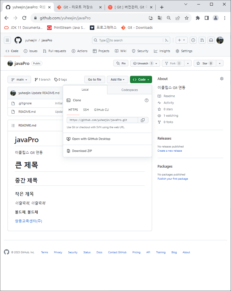Viewport: 231px width, 291px height.
Task: Open the Security tab
Action: coord(140,51)
